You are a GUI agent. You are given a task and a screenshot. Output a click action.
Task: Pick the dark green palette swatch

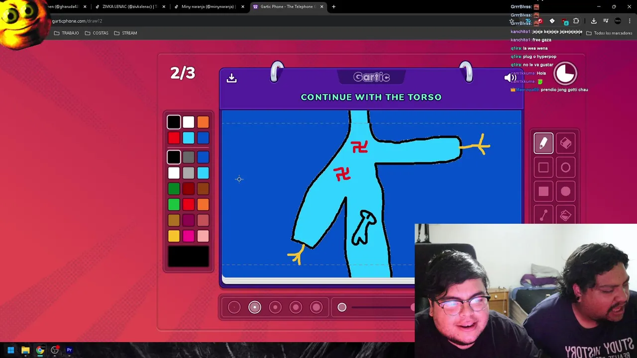174,189
